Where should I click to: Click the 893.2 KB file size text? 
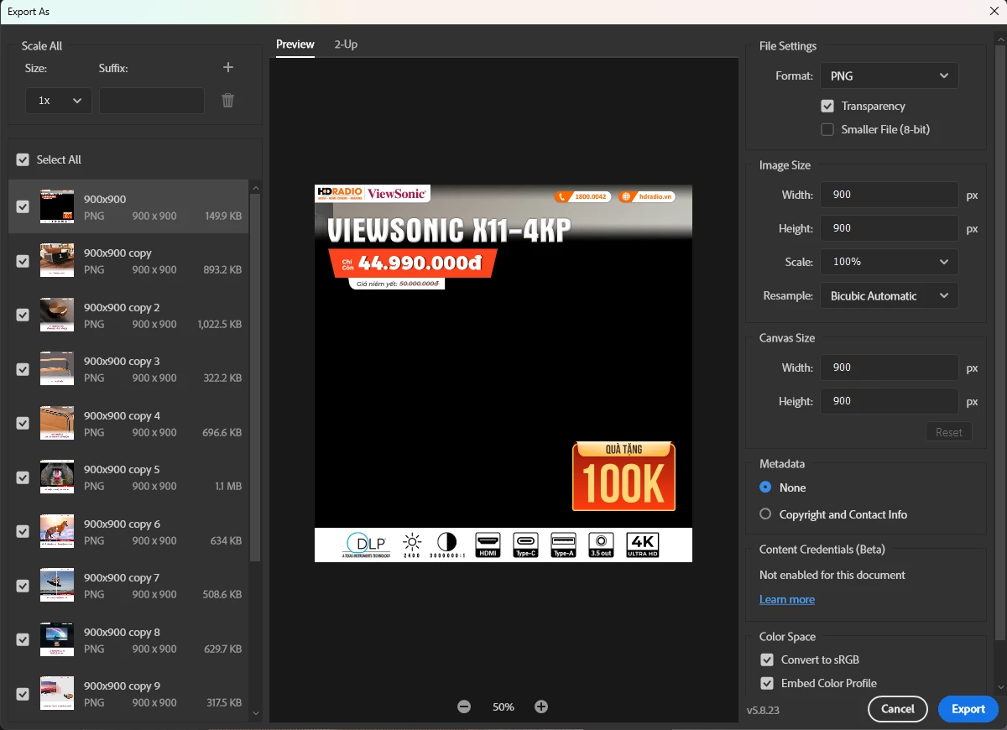click(223, 270)
